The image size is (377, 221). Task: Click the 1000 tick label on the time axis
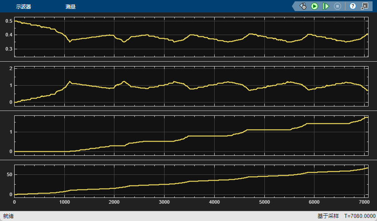(x=64, y=202)
